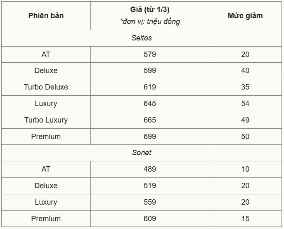
Task: Click the discount value 54
Action: point(245,104)
